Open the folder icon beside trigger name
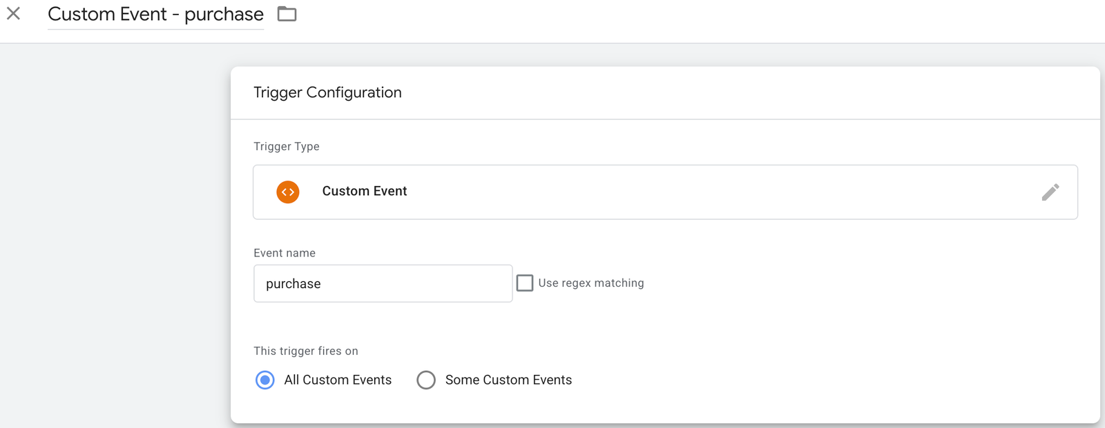 (287, 14)
